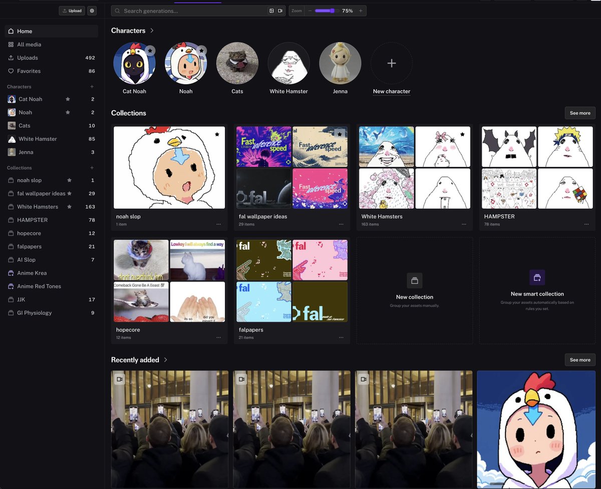This screenshot has width=601, height=489.
Task: Open the noah slop collection thumbnail
Action: [169, 167]
